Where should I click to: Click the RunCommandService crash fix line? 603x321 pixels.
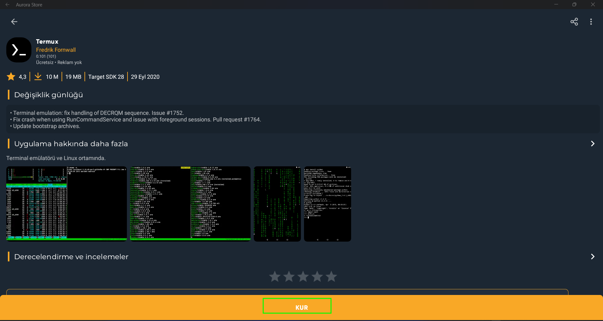(x=136, y=120)
